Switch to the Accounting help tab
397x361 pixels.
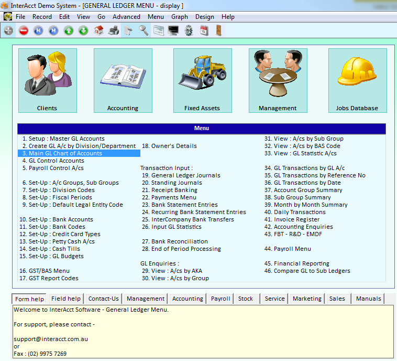(188, 299)
